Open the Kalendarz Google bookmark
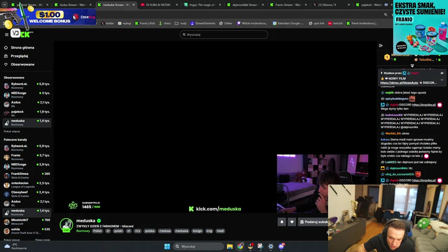 [288, 23]
